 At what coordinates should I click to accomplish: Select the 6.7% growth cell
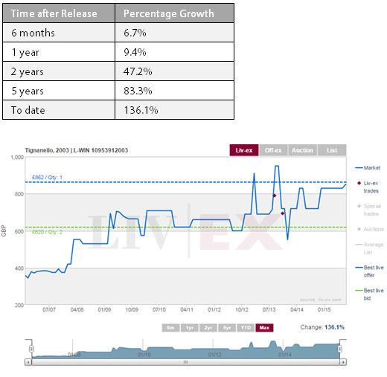coord(174,33)
